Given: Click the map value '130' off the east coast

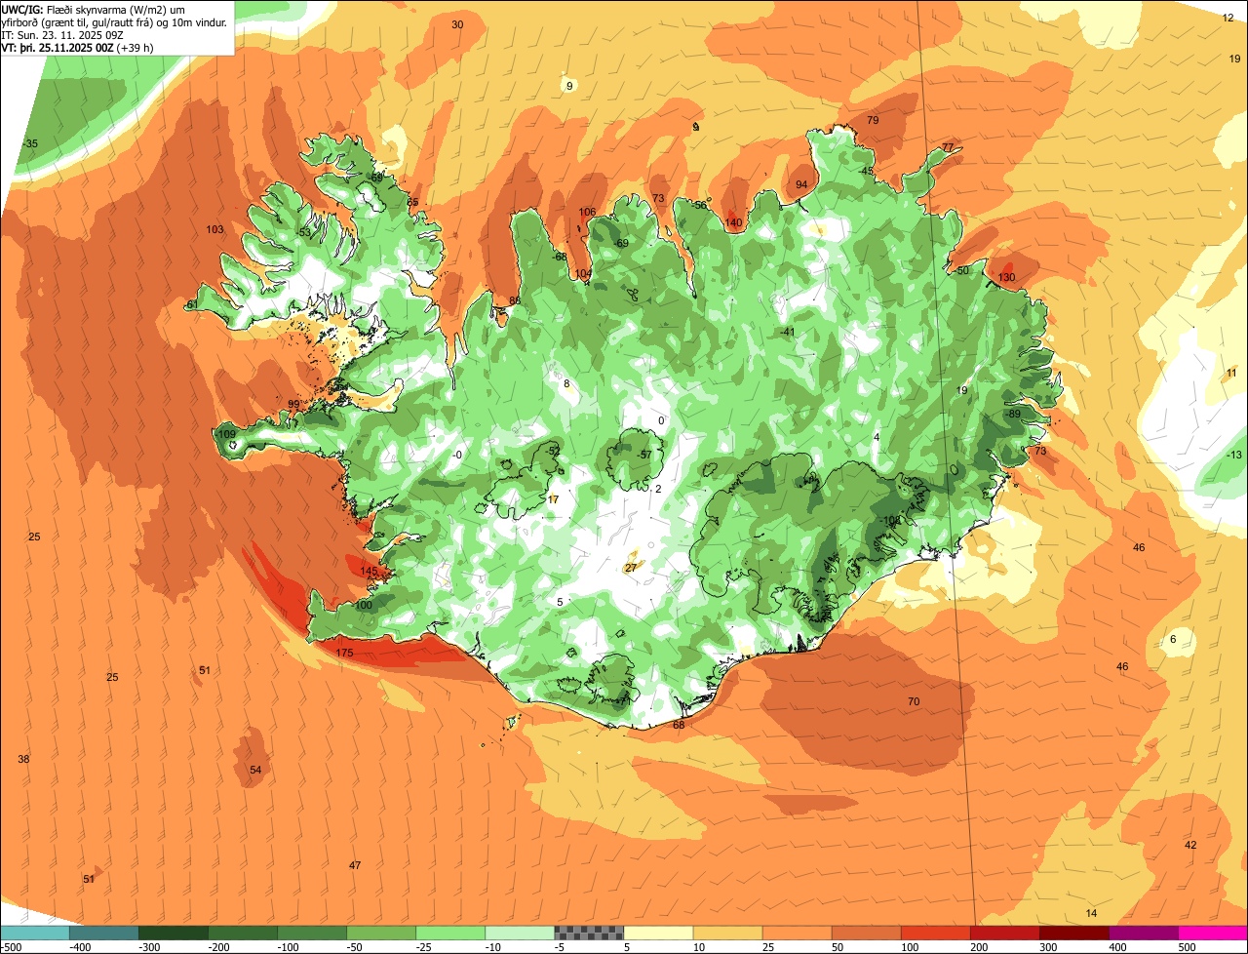Looking at the screenshot, I should [x=1007, y=278].
